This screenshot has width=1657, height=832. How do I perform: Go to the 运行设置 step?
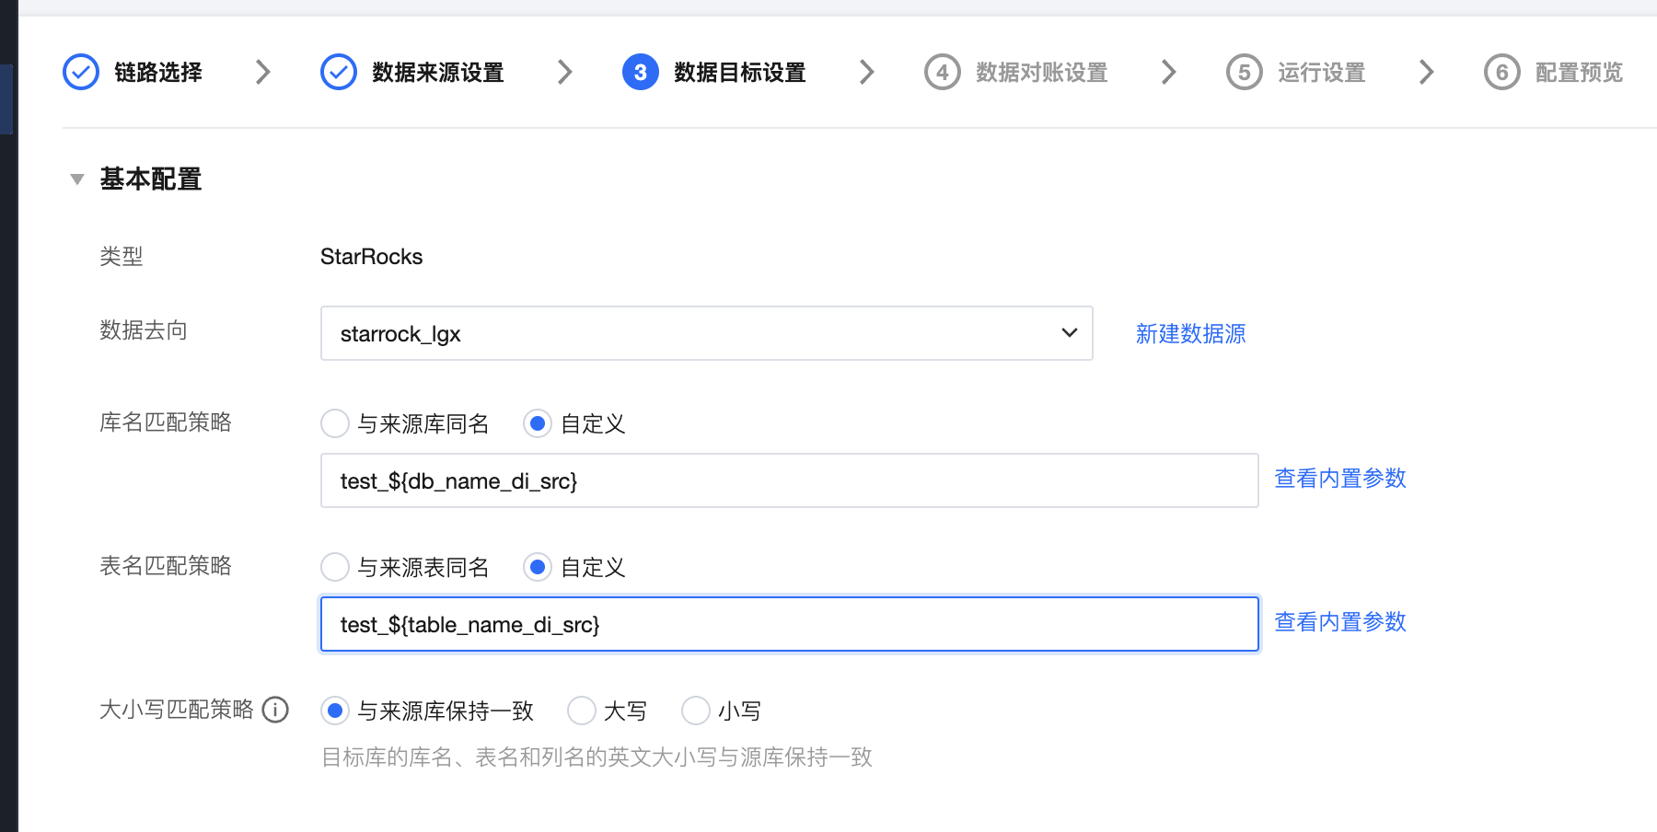click(x=1320, y=72)
